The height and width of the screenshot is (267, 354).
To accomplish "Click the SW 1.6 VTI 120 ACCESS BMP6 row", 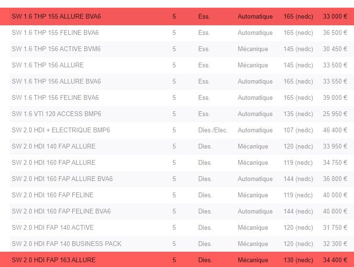I will coord(56,114).
